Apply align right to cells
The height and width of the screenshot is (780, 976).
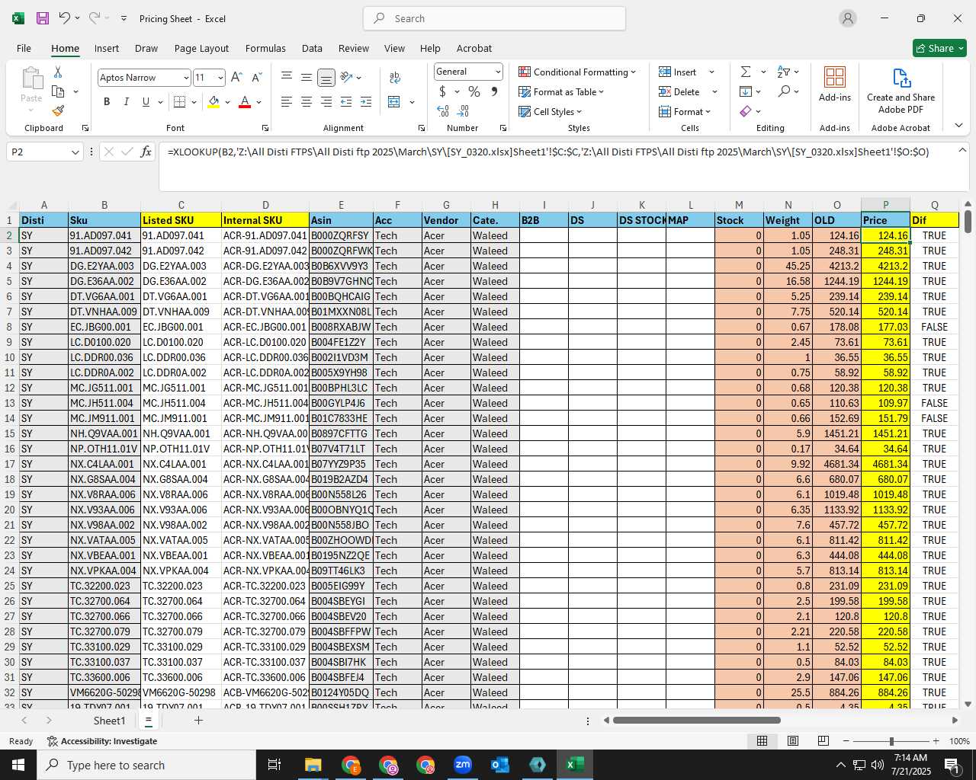(326, 102)
